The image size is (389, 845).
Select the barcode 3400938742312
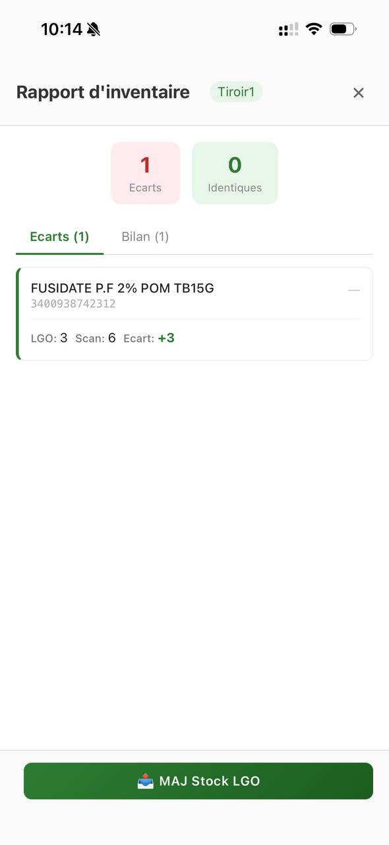(x=74, y=304)
